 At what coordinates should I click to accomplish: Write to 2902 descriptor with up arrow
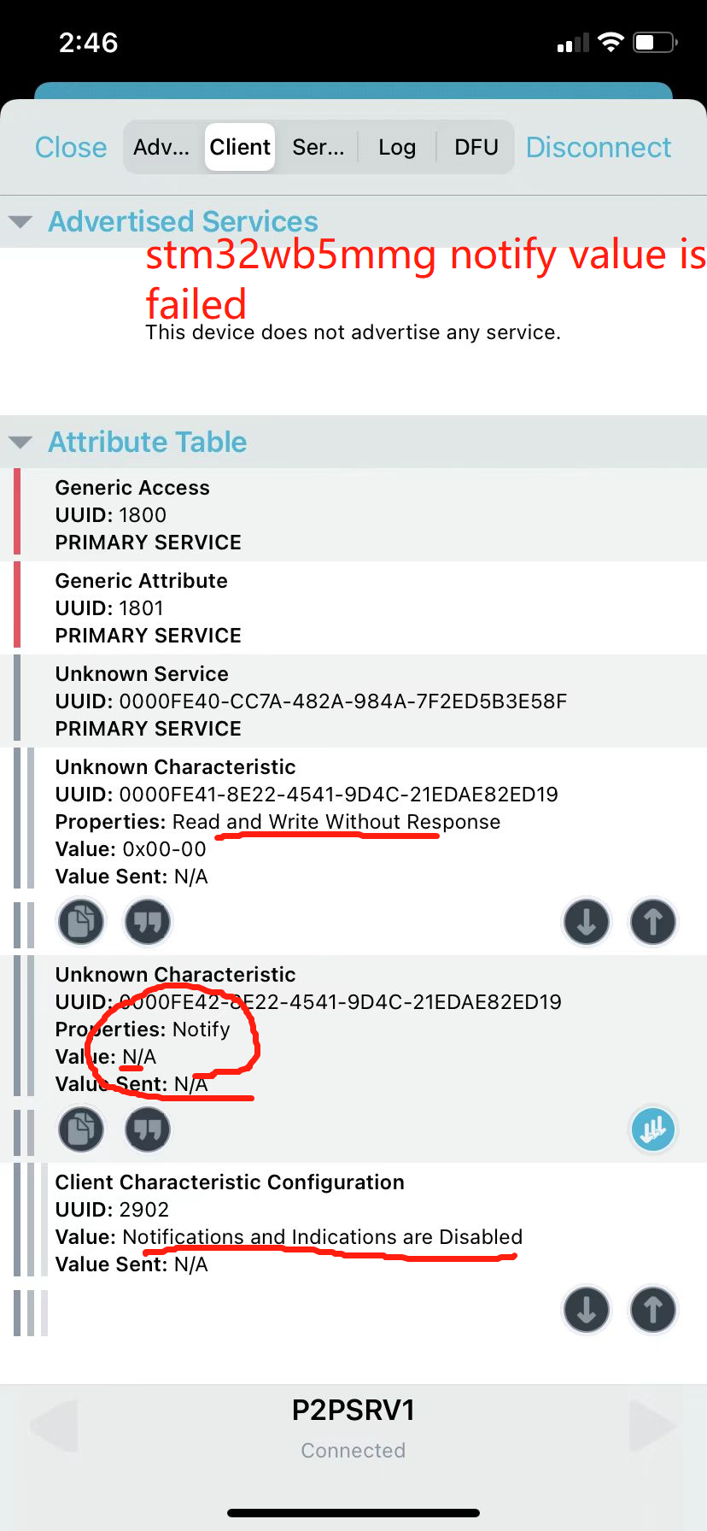pos(653,1310)
